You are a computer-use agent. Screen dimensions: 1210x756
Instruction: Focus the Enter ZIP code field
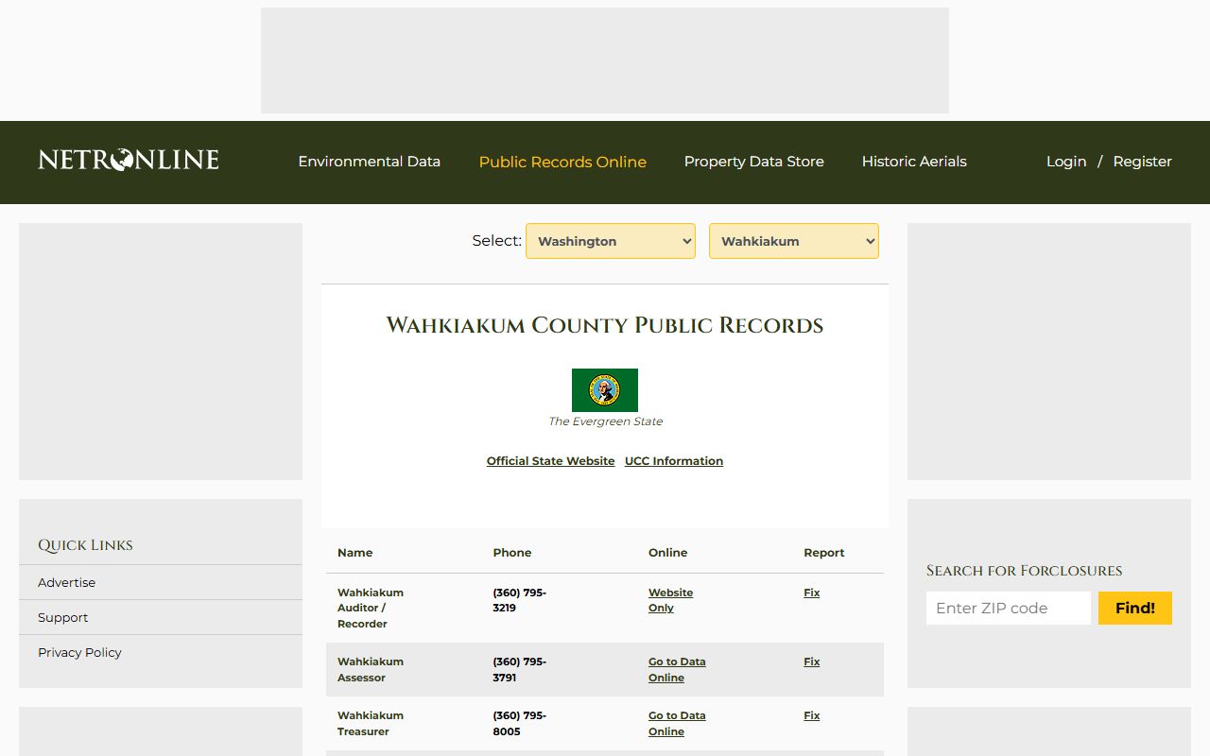pos(1009,608)
